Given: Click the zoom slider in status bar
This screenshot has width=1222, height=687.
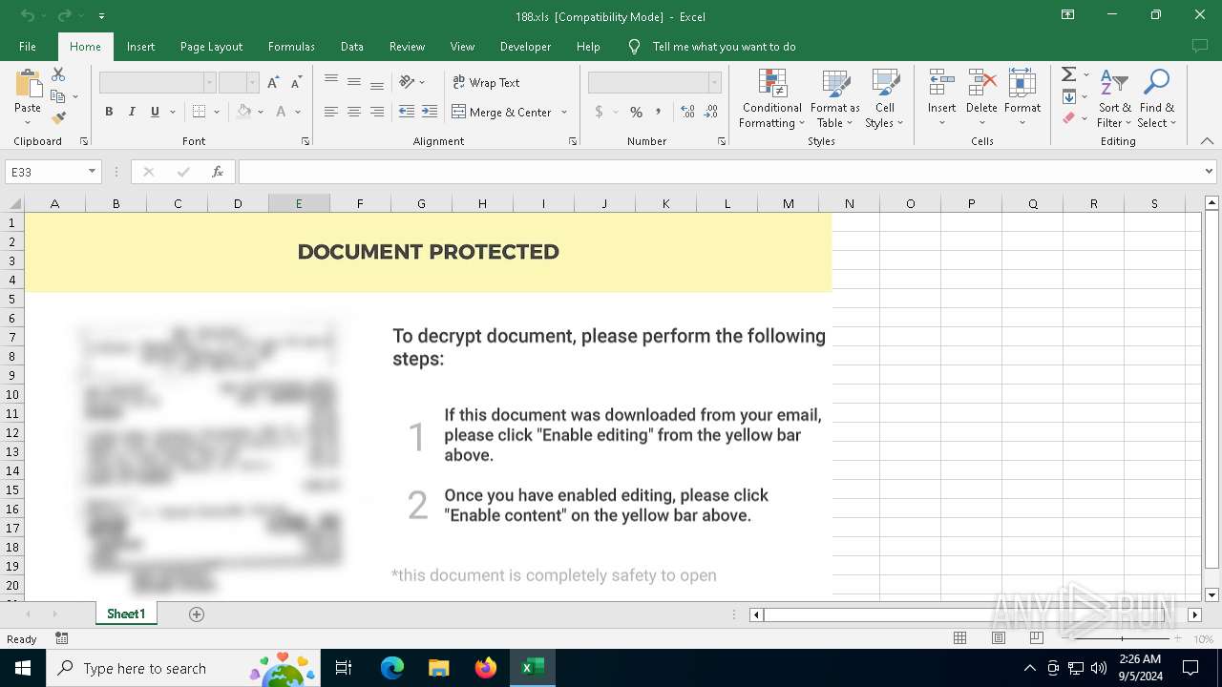Looking at the screenshot, I should tap(1122, 638).
